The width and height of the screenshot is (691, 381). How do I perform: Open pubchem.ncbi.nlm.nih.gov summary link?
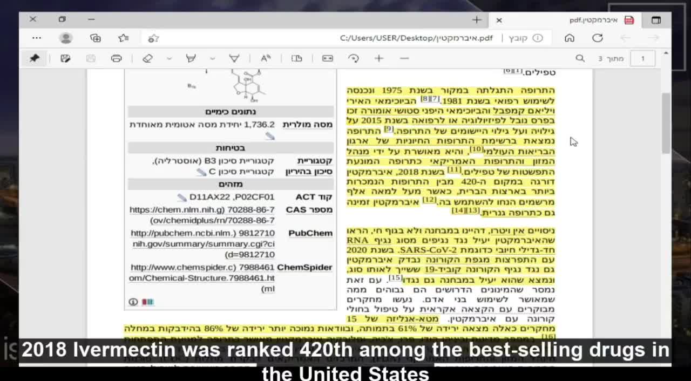coord(204,244)
